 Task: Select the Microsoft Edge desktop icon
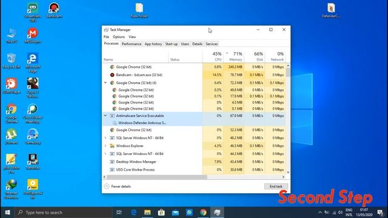[33, 63]
